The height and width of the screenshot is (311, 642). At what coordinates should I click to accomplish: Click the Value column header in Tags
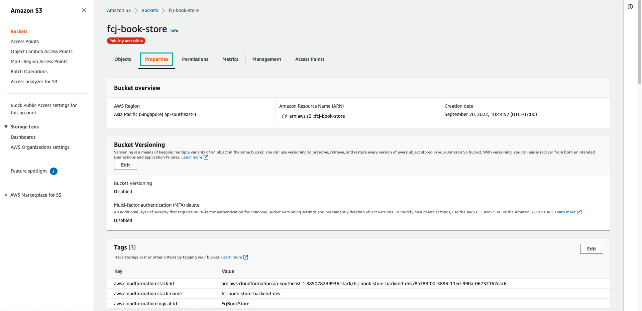click(x=228, y=271)
